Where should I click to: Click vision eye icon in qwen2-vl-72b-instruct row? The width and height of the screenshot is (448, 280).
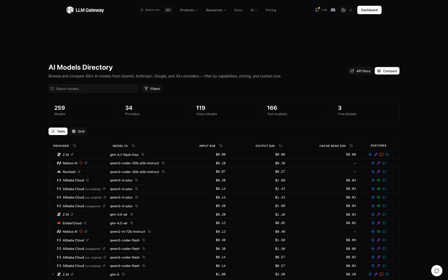pos(379,231)
